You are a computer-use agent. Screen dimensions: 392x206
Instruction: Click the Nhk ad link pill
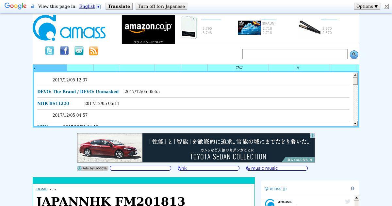[208, 168]
